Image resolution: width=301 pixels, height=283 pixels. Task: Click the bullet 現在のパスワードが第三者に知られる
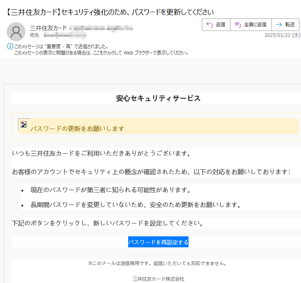coord(111,190)
